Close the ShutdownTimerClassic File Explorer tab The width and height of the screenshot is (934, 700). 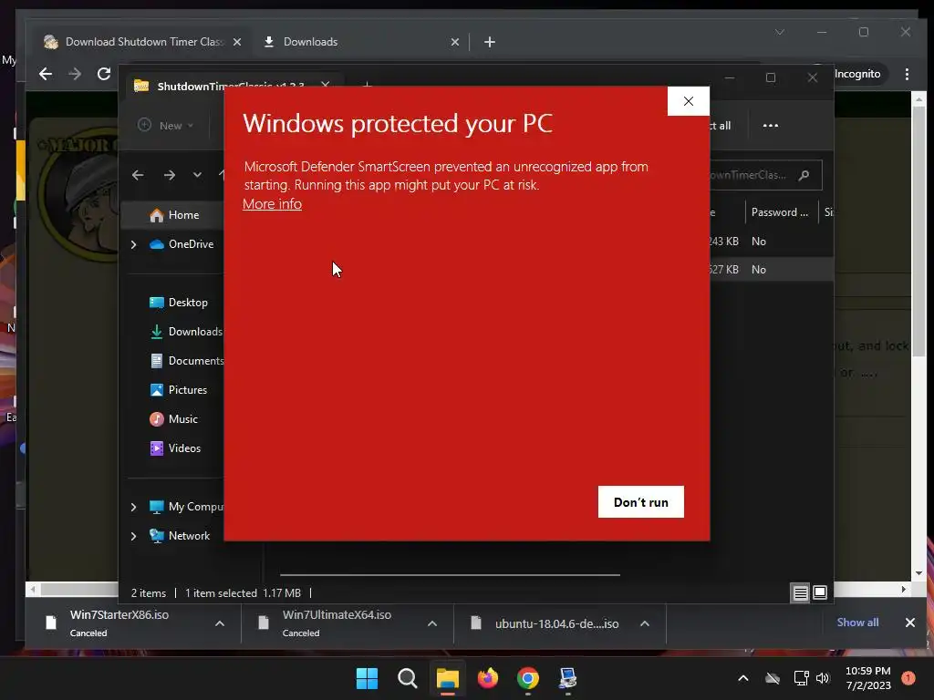(x=326, y=85)
